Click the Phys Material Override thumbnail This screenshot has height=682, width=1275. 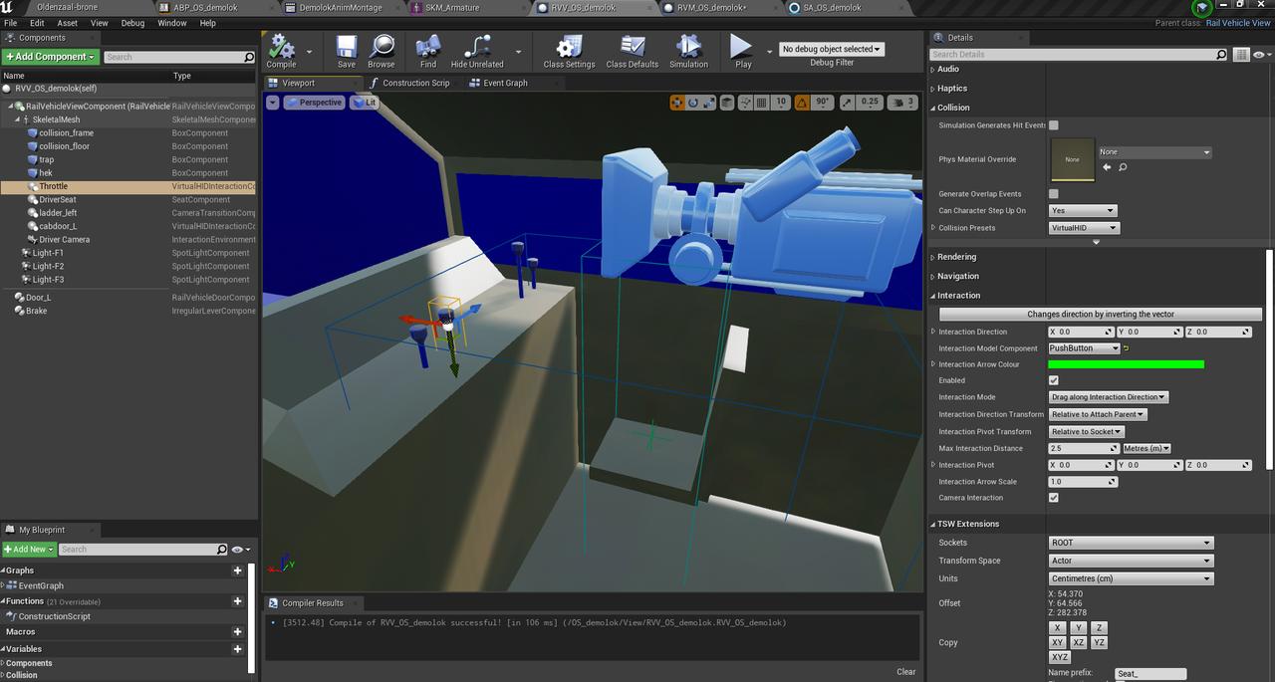tap(1072, 159)
